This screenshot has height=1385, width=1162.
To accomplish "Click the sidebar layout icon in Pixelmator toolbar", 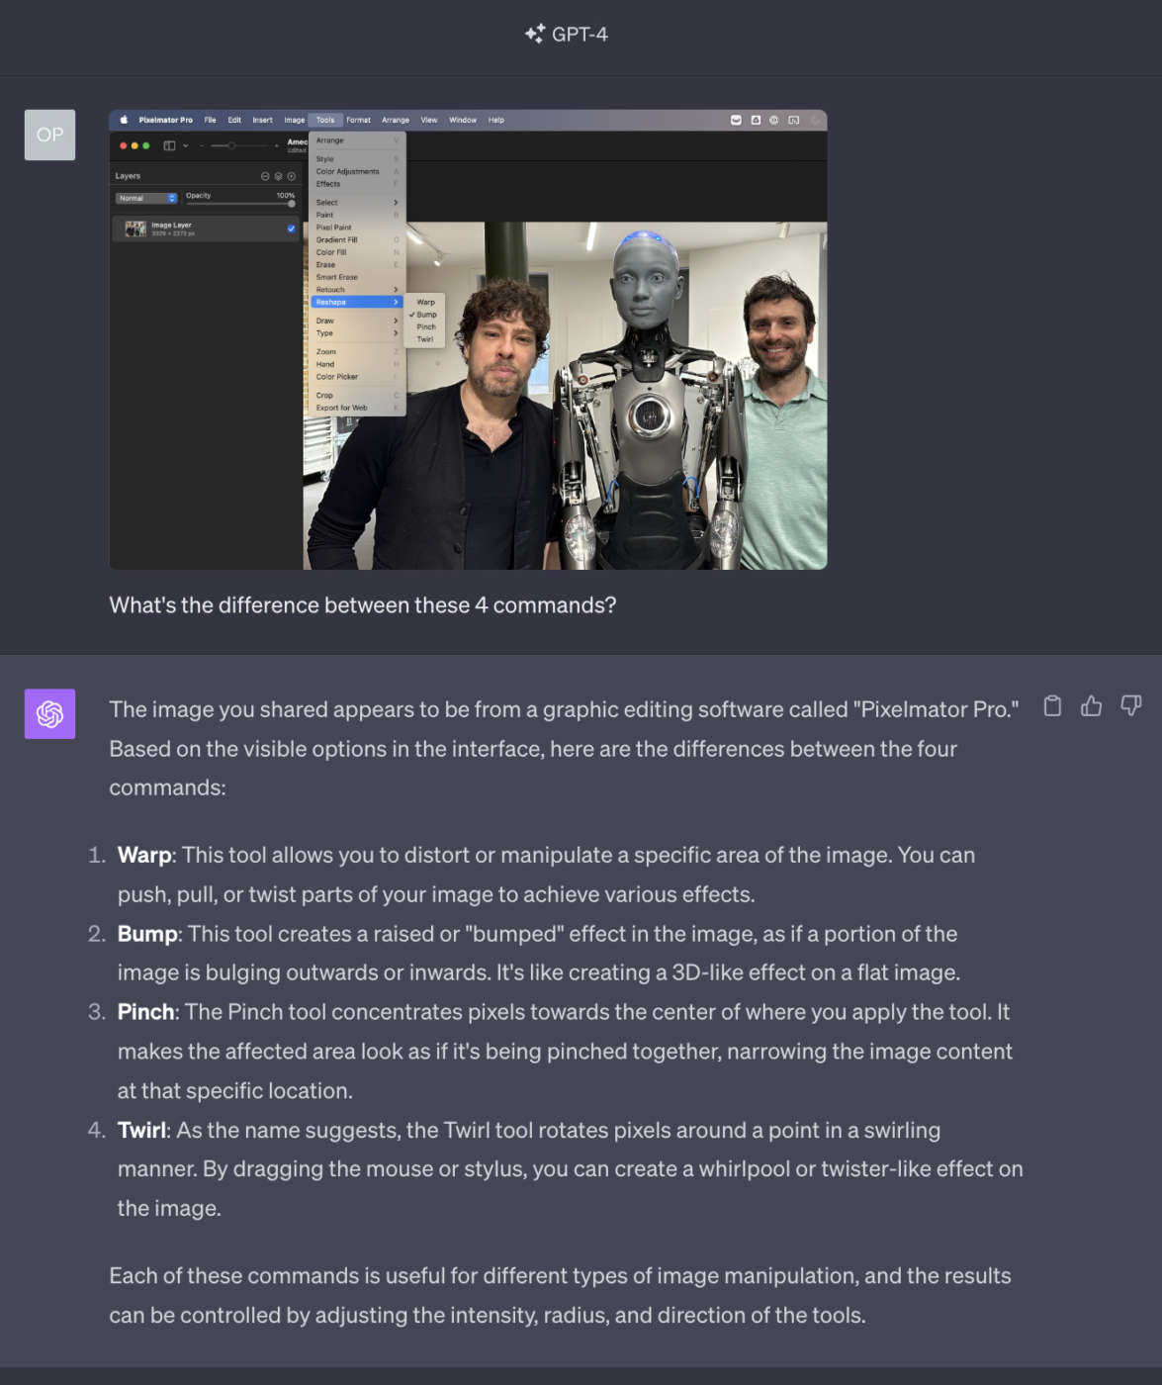I will [x=169, y=145].
